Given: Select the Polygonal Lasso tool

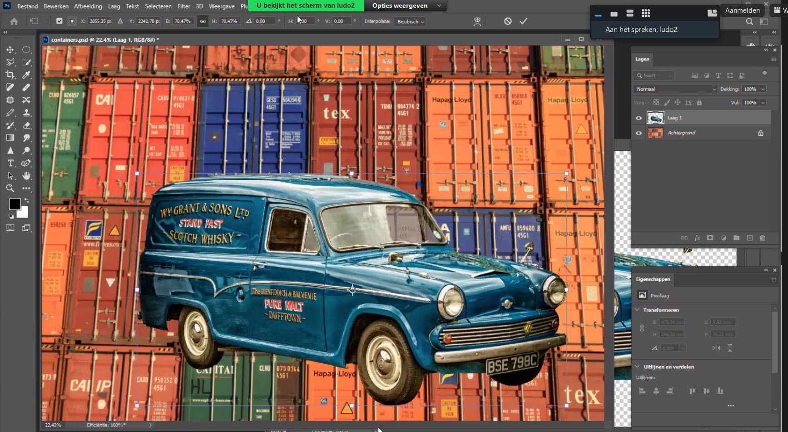Looking at the screenshot, I should coord(10,62).
